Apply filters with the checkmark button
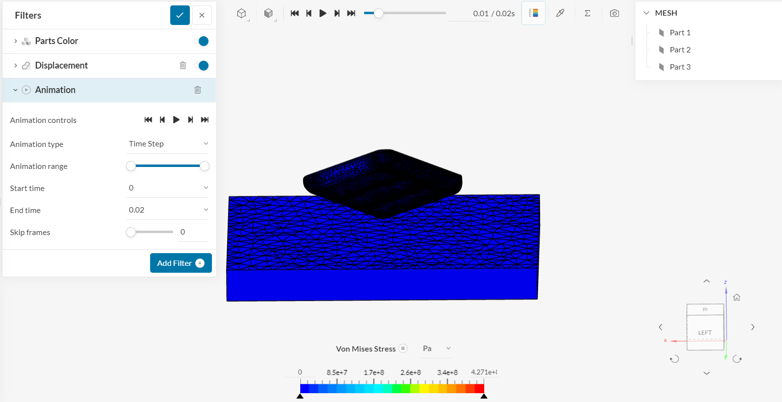 (180, 15)
